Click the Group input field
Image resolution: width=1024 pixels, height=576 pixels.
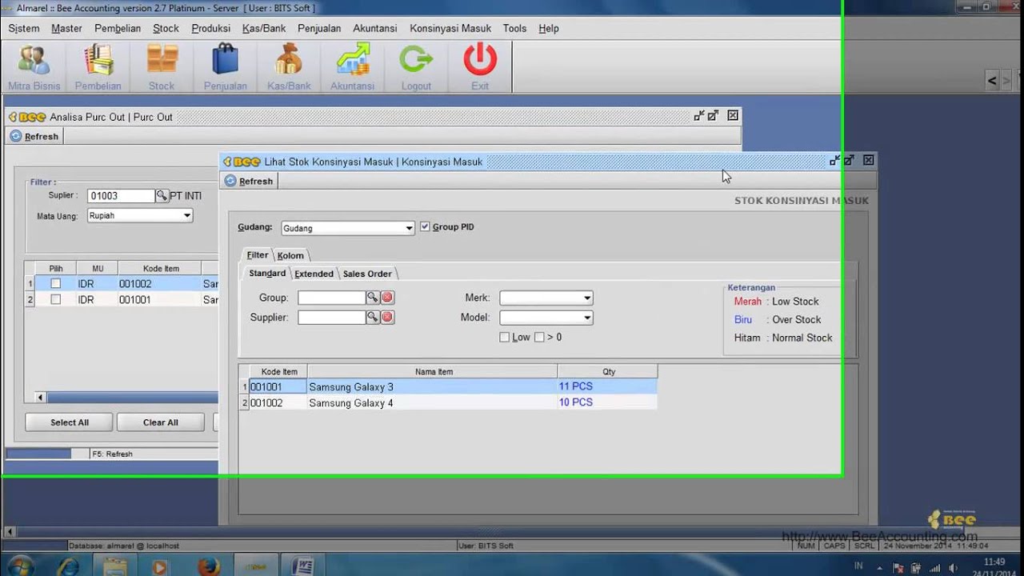(x=331, y=298)
